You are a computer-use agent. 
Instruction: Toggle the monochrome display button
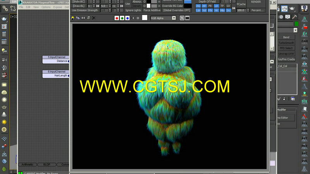pyautogui.click(x=138, y=18)
